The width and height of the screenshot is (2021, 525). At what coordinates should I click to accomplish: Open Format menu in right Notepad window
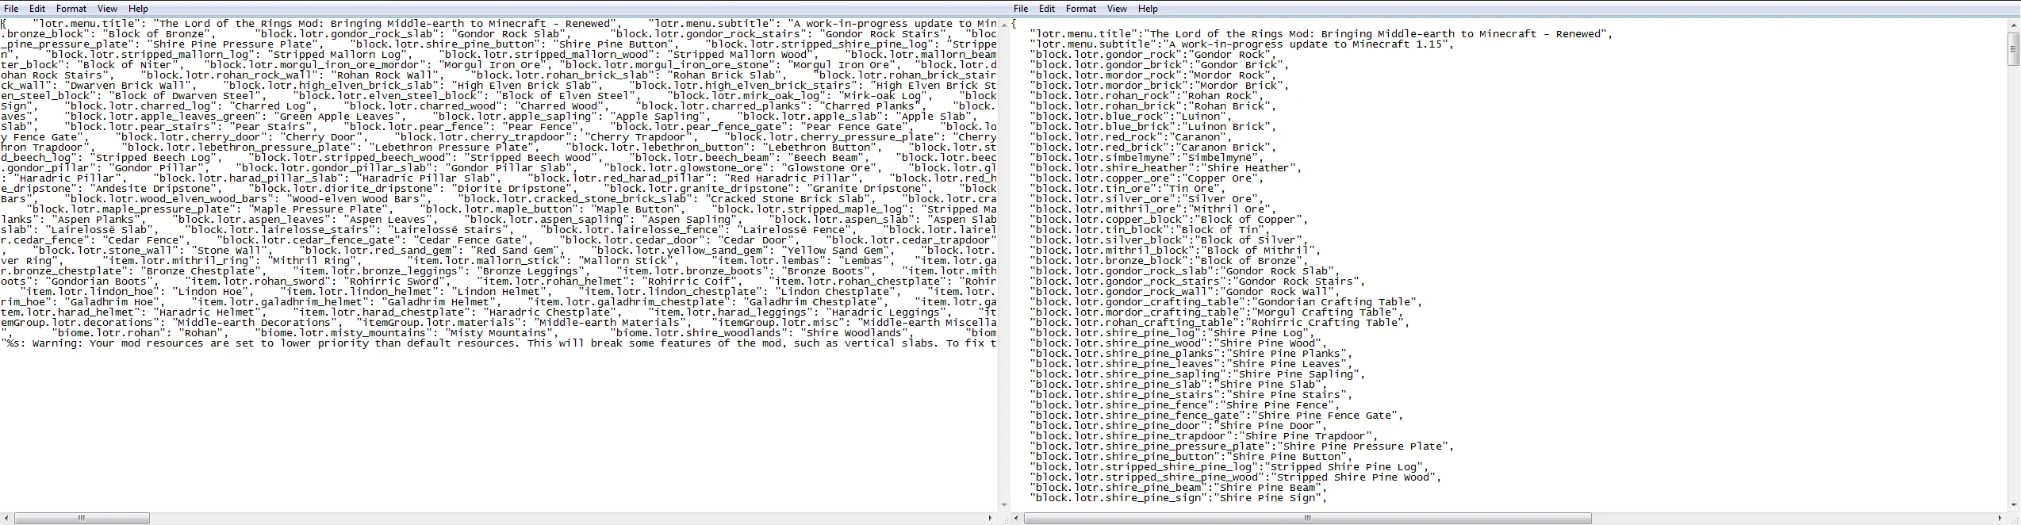pyautogui.click(x=1081, y=9)
